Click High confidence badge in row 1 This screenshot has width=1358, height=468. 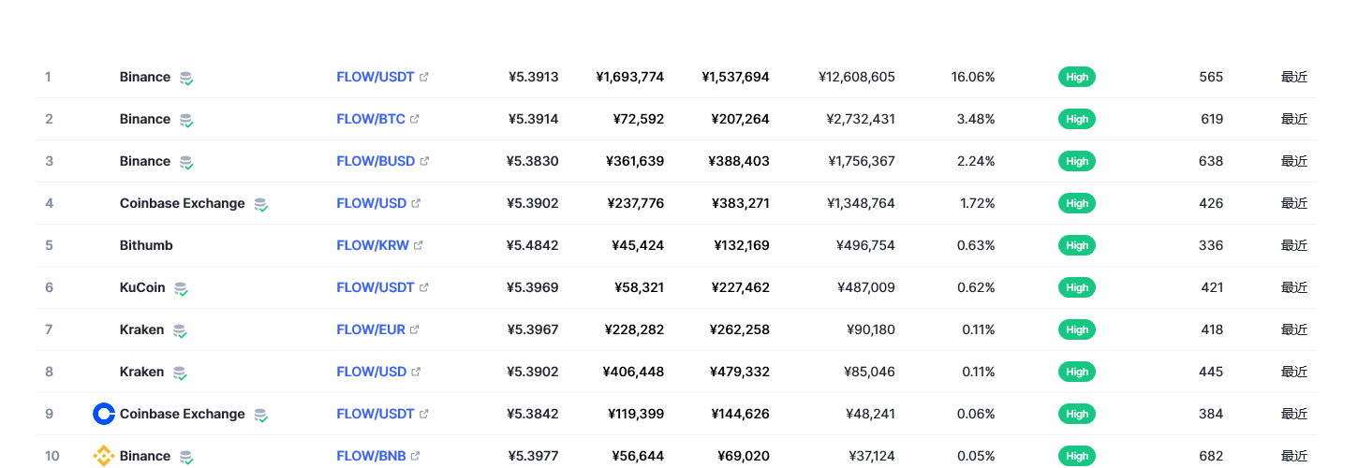pos(1077,77)
